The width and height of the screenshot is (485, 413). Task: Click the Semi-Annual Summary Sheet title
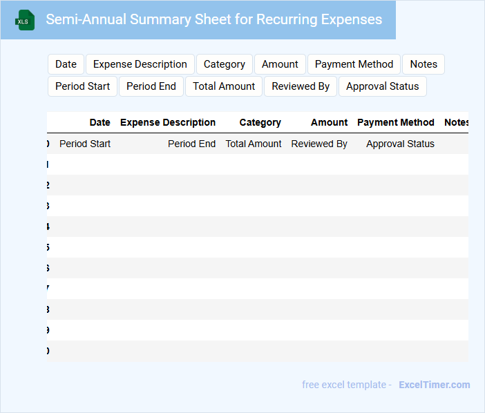click(213, 19)
